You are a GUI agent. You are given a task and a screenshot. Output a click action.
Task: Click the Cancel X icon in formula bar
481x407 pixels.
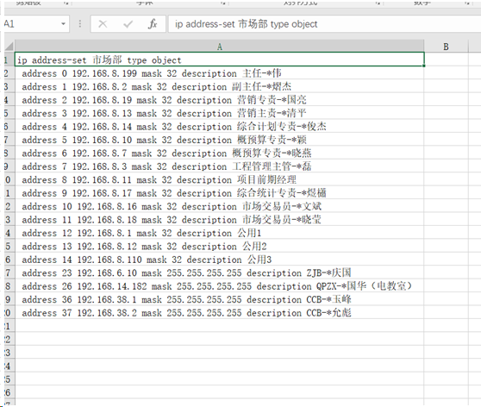coord(103,24)
